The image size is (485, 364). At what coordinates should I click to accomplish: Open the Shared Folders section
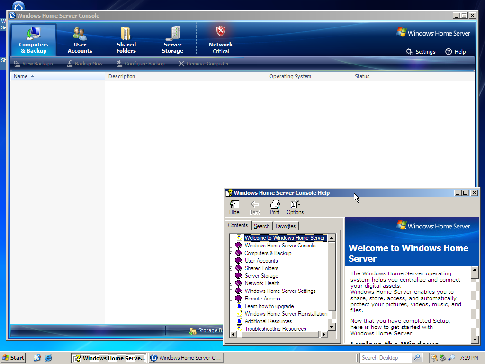[x=126, y=40]
